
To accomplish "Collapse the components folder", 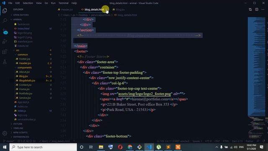I will point(24,68).
